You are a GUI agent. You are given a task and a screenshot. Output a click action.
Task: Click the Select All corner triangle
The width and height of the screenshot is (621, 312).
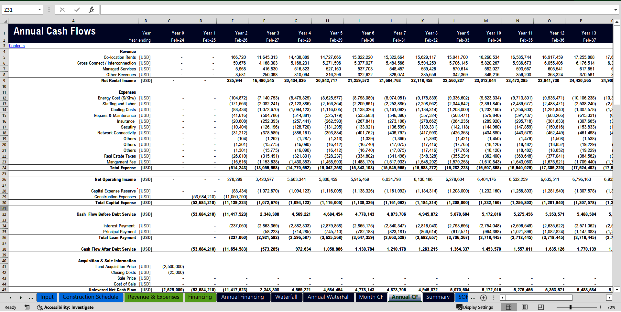click(5, 21)
